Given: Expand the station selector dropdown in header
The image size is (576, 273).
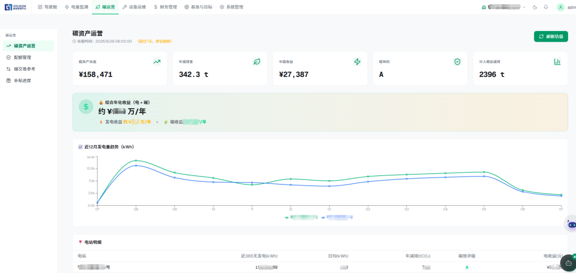Looking at the screenshot, I should click(x=503, y=7).
